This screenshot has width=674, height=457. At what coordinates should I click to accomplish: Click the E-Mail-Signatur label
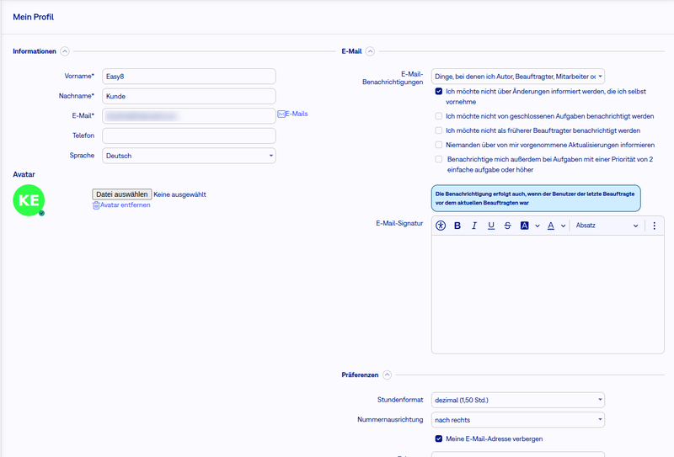pyautogui.click(x=399, y=223)
